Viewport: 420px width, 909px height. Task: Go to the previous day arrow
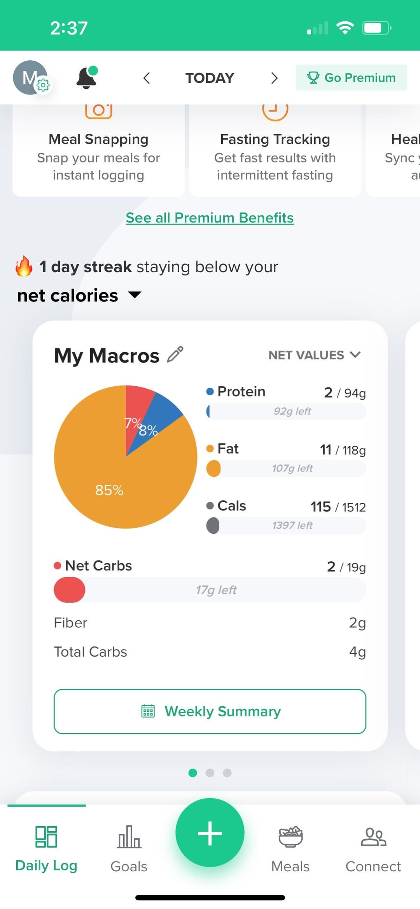147,78
